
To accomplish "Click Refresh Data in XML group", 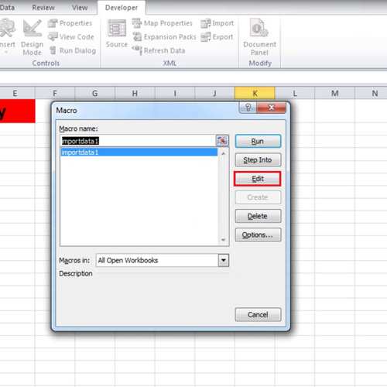I will coord(159,50).
